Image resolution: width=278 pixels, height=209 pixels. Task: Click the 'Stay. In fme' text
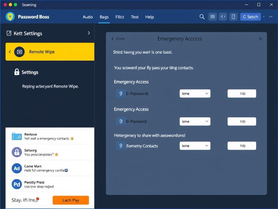23,200
